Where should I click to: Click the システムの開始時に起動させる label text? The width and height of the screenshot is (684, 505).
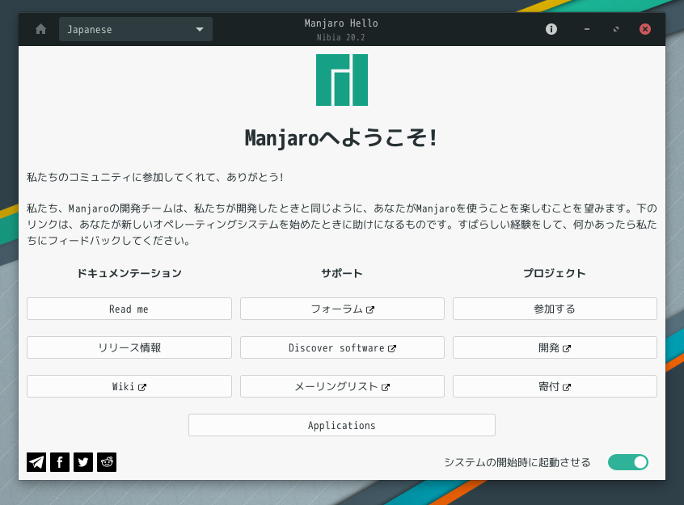click(x=517, y=462)
